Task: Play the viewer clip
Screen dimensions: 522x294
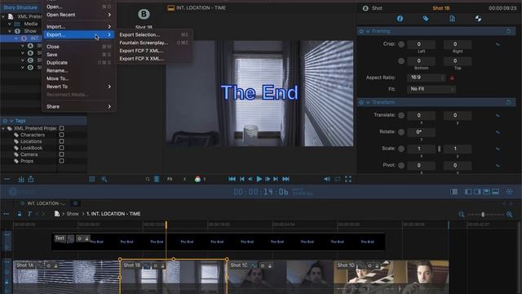Action: point(259,179)
